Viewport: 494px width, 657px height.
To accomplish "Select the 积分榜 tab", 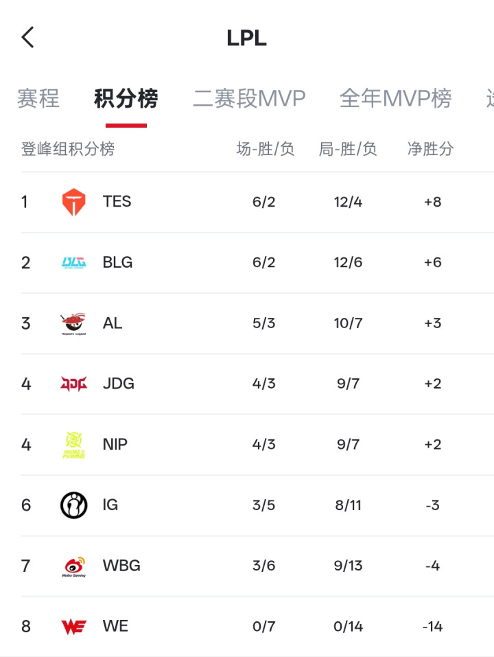I will (x=126, y=99).
